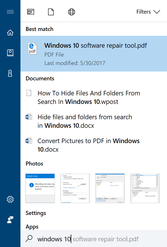Image resolution: width=167 pixels, height=247 pixels.
Task: Open the Notebook sidebar icon
Action: tap(10, 53)
